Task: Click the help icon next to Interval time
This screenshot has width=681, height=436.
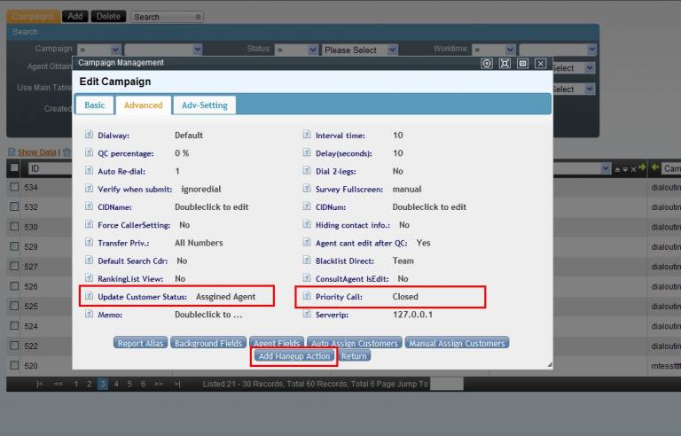Action: 307,136
